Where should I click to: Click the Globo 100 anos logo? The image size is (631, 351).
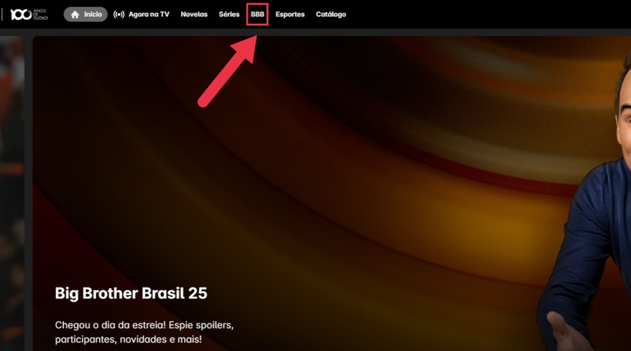(29, 15)
